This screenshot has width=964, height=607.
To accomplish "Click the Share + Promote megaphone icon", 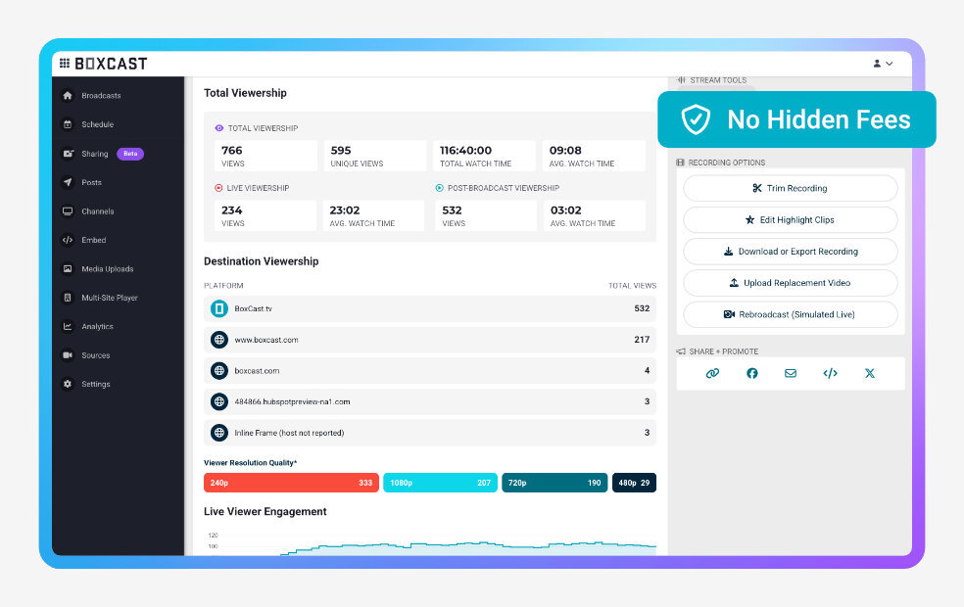I will point(681,351).
